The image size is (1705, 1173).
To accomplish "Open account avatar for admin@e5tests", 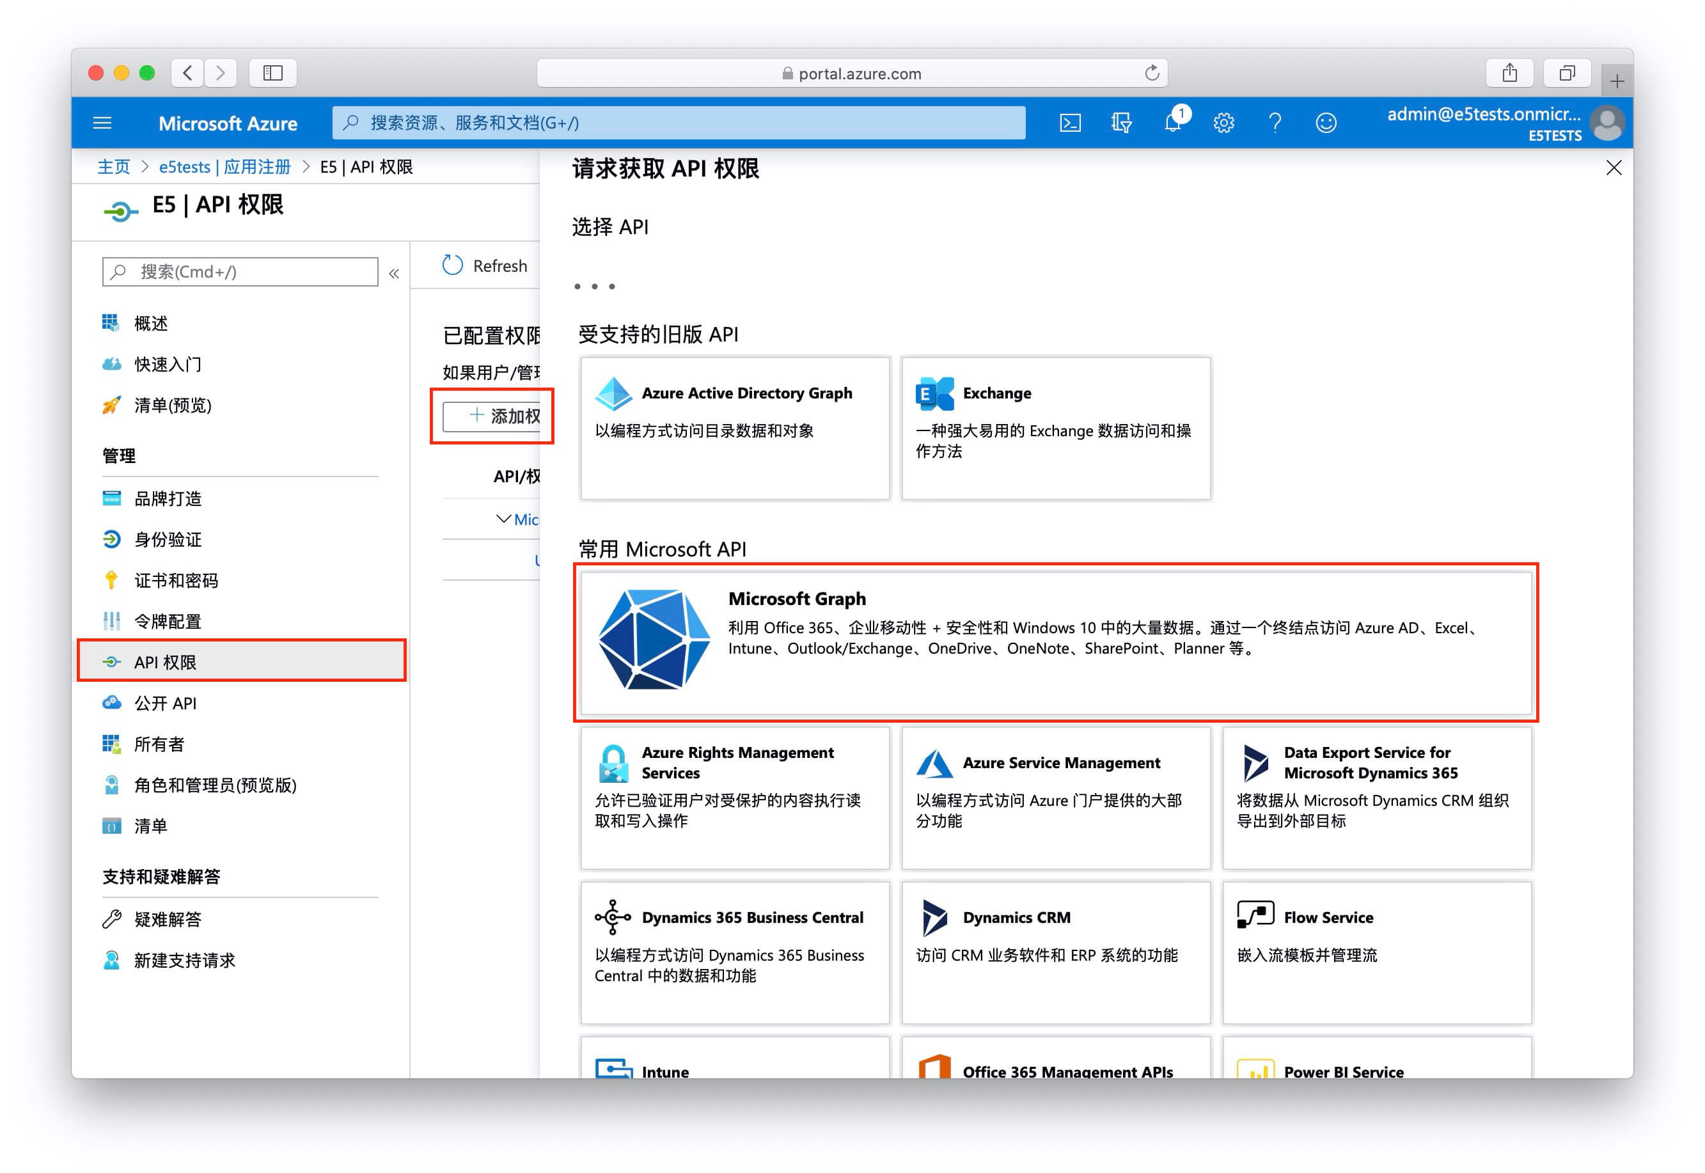I will pyautogui.click(x=1607, y=123).
